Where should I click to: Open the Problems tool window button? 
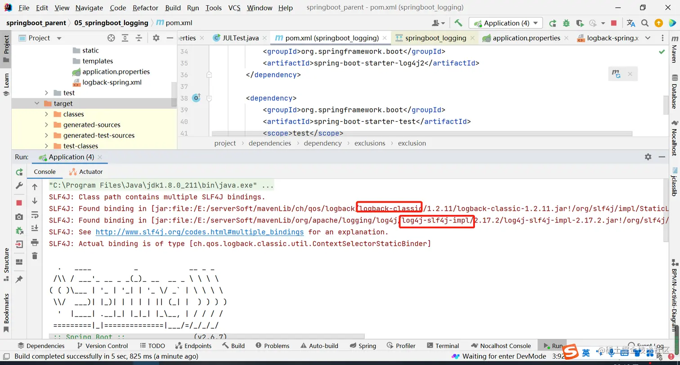pos(272,346)
